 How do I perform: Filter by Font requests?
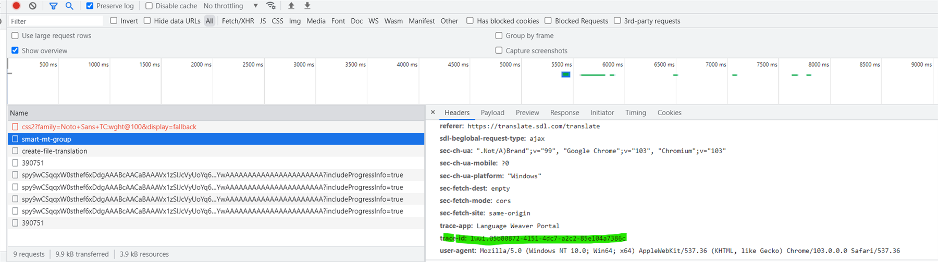338,21
